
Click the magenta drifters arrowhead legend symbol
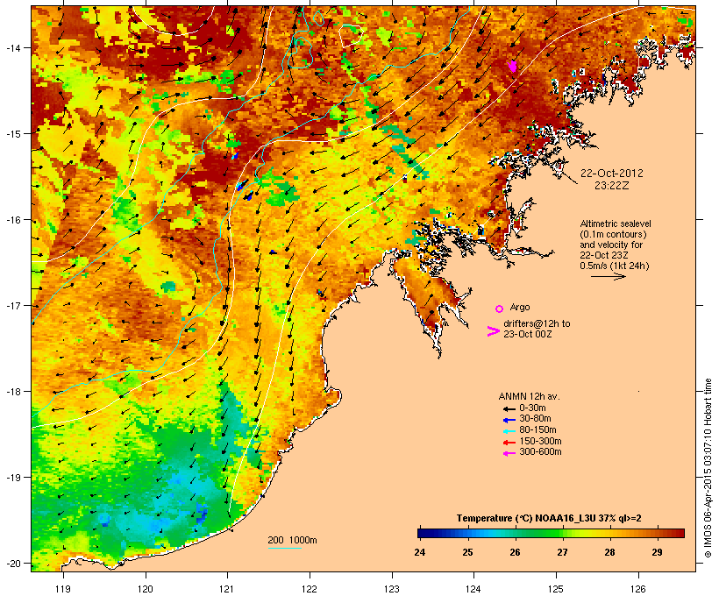(x=493, y=331)
